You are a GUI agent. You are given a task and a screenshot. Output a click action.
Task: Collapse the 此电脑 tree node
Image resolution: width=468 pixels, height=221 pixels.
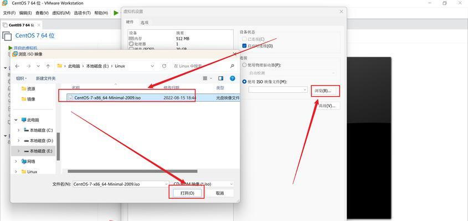coord(16,120)
